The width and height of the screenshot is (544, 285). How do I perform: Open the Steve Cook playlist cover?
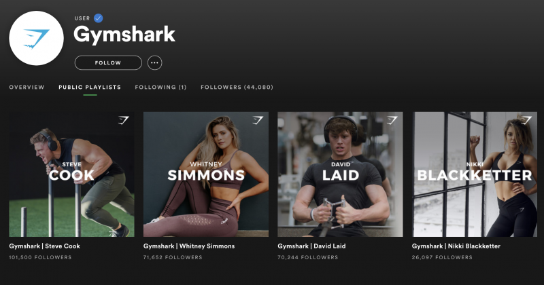coord(71,174)
